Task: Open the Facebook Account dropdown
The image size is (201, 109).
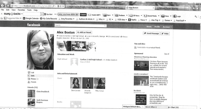Action: [x=167, y=27]
